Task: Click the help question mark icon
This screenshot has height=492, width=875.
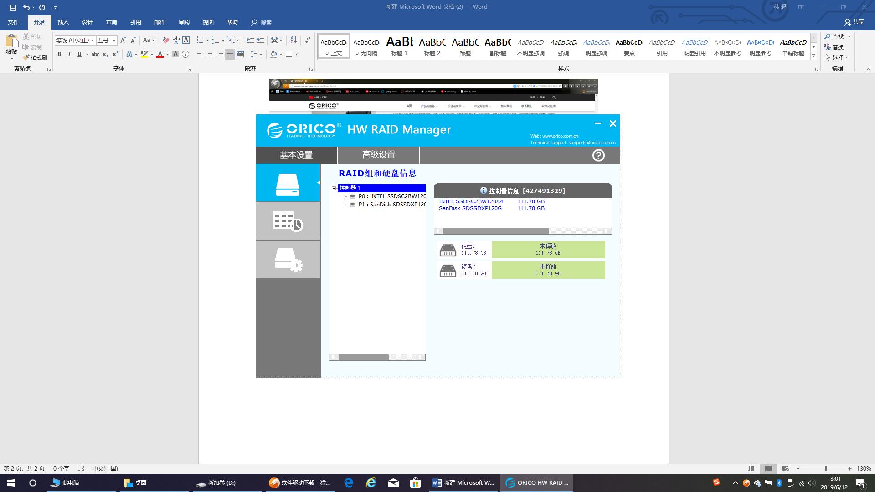Action: pos(598,155)
